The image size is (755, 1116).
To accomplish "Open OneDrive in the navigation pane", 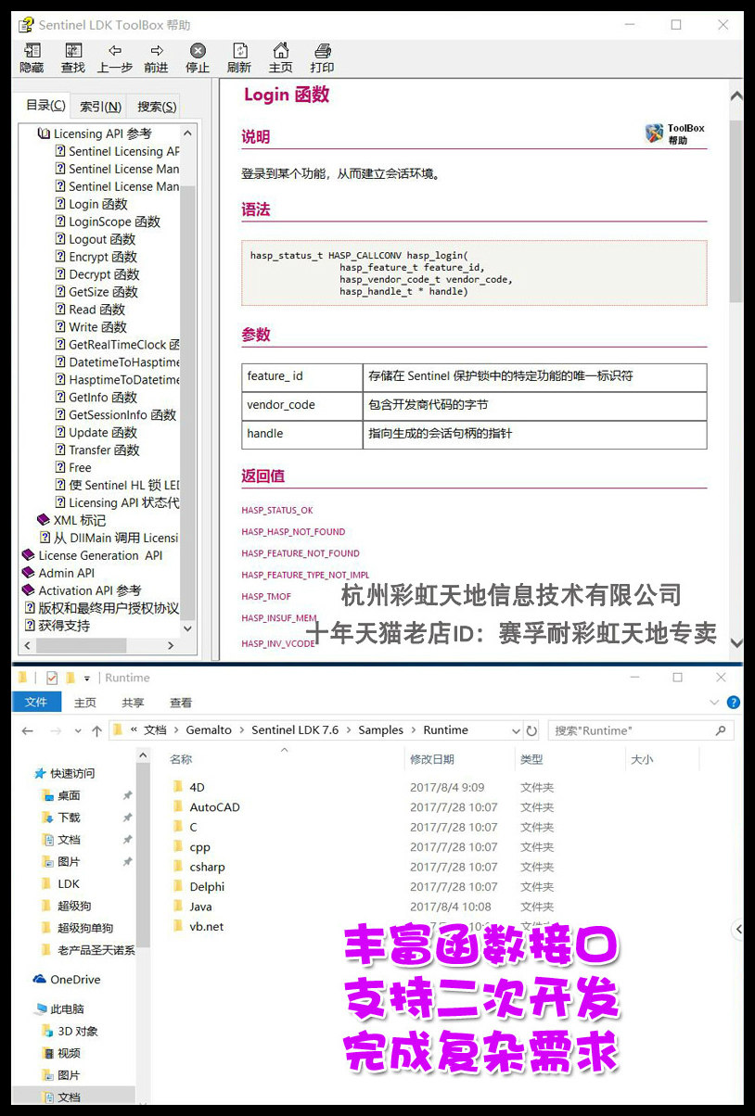I will (x=67, y=979).
